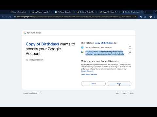Open Learn about the risks link
157x117 pixels.
89,74
